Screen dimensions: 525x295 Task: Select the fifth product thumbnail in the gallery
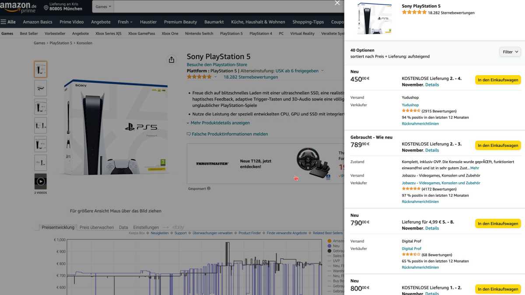pos(41,144)
